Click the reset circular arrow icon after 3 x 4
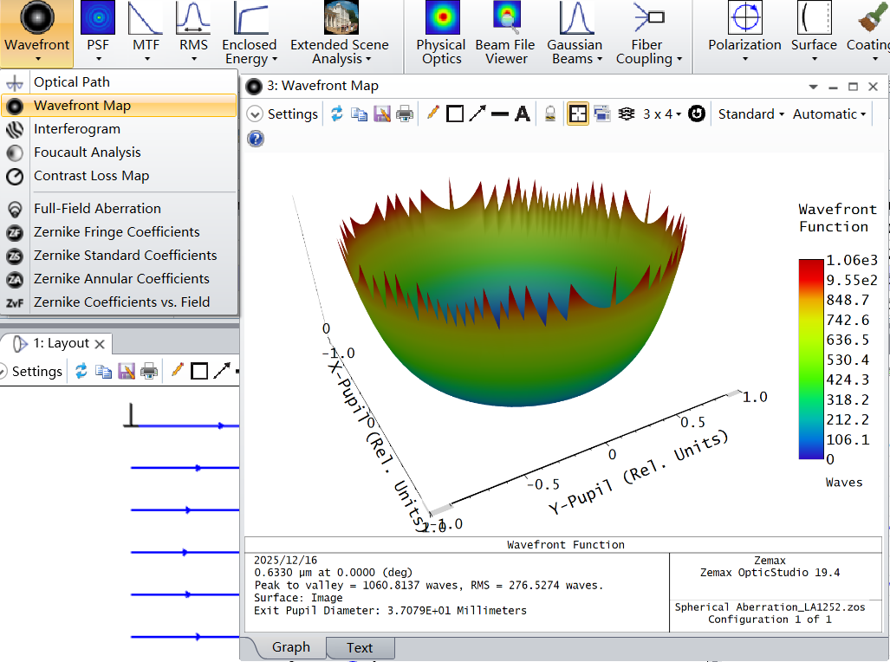The width and height of the screenshot is (890, 662). (697, 114)
